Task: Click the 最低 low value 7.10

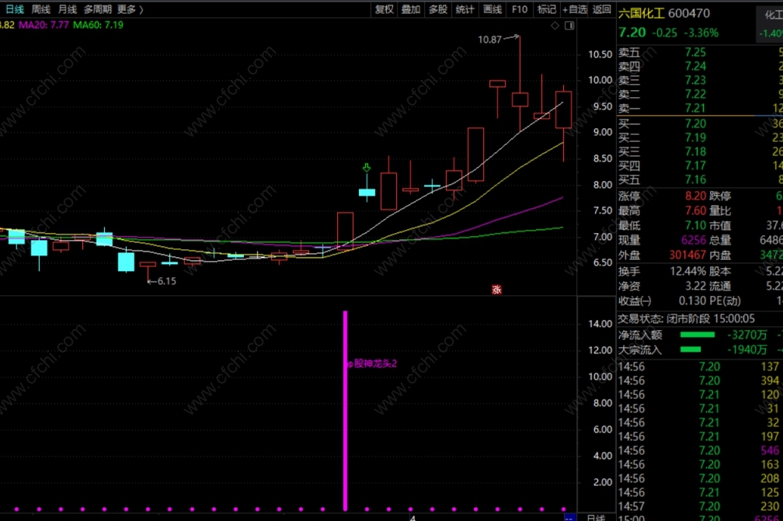Action: coord(696,226)
